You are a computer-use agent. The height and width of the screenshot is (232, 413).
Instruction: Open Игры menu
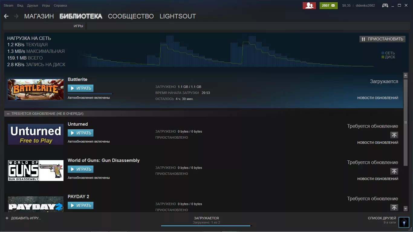46,5
